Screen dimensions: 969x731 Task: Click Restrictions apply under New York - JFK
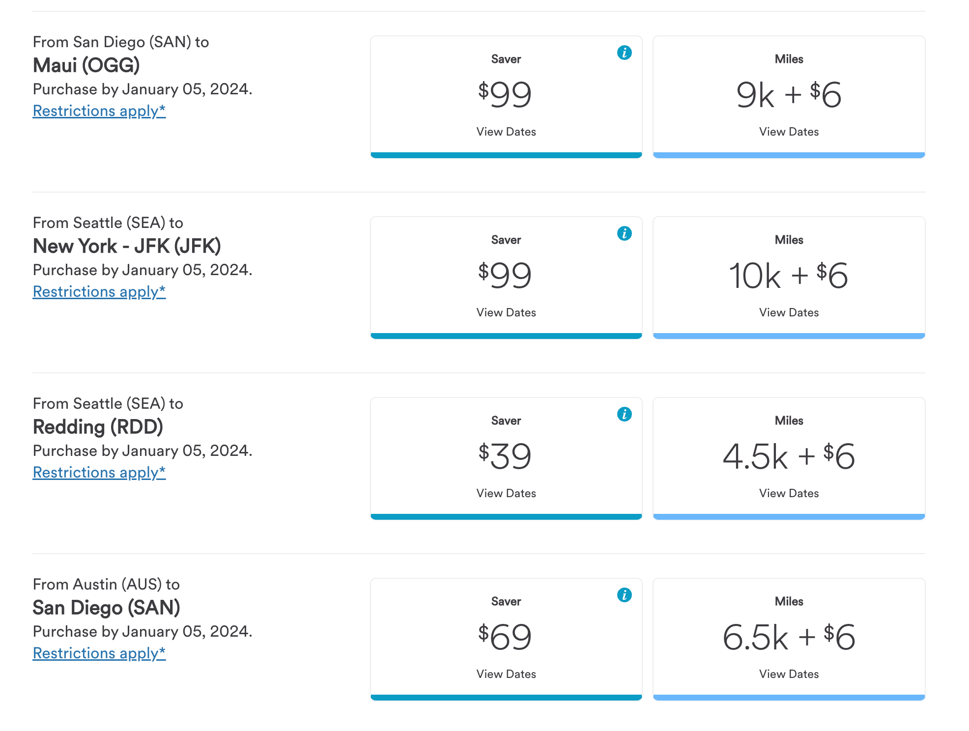(99, 292)
